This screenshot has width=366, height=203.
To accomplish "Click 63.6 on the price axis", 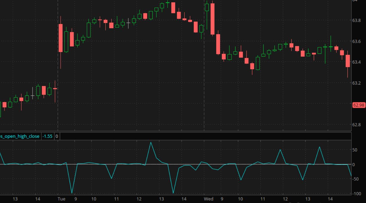I will pos(356,41).
